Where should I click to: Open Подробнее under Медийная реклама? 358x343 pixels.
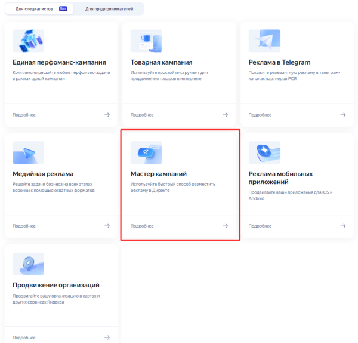click(24, 226)
